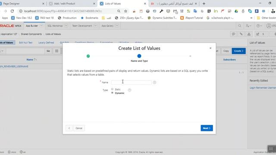Click the Go search button
The width and height of the screenshot is (276, 155).
(48, 51)
